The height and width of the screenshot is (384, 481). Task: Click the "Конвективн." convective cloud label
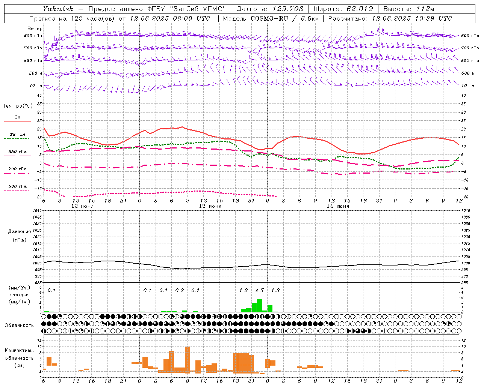pos(20,351)
